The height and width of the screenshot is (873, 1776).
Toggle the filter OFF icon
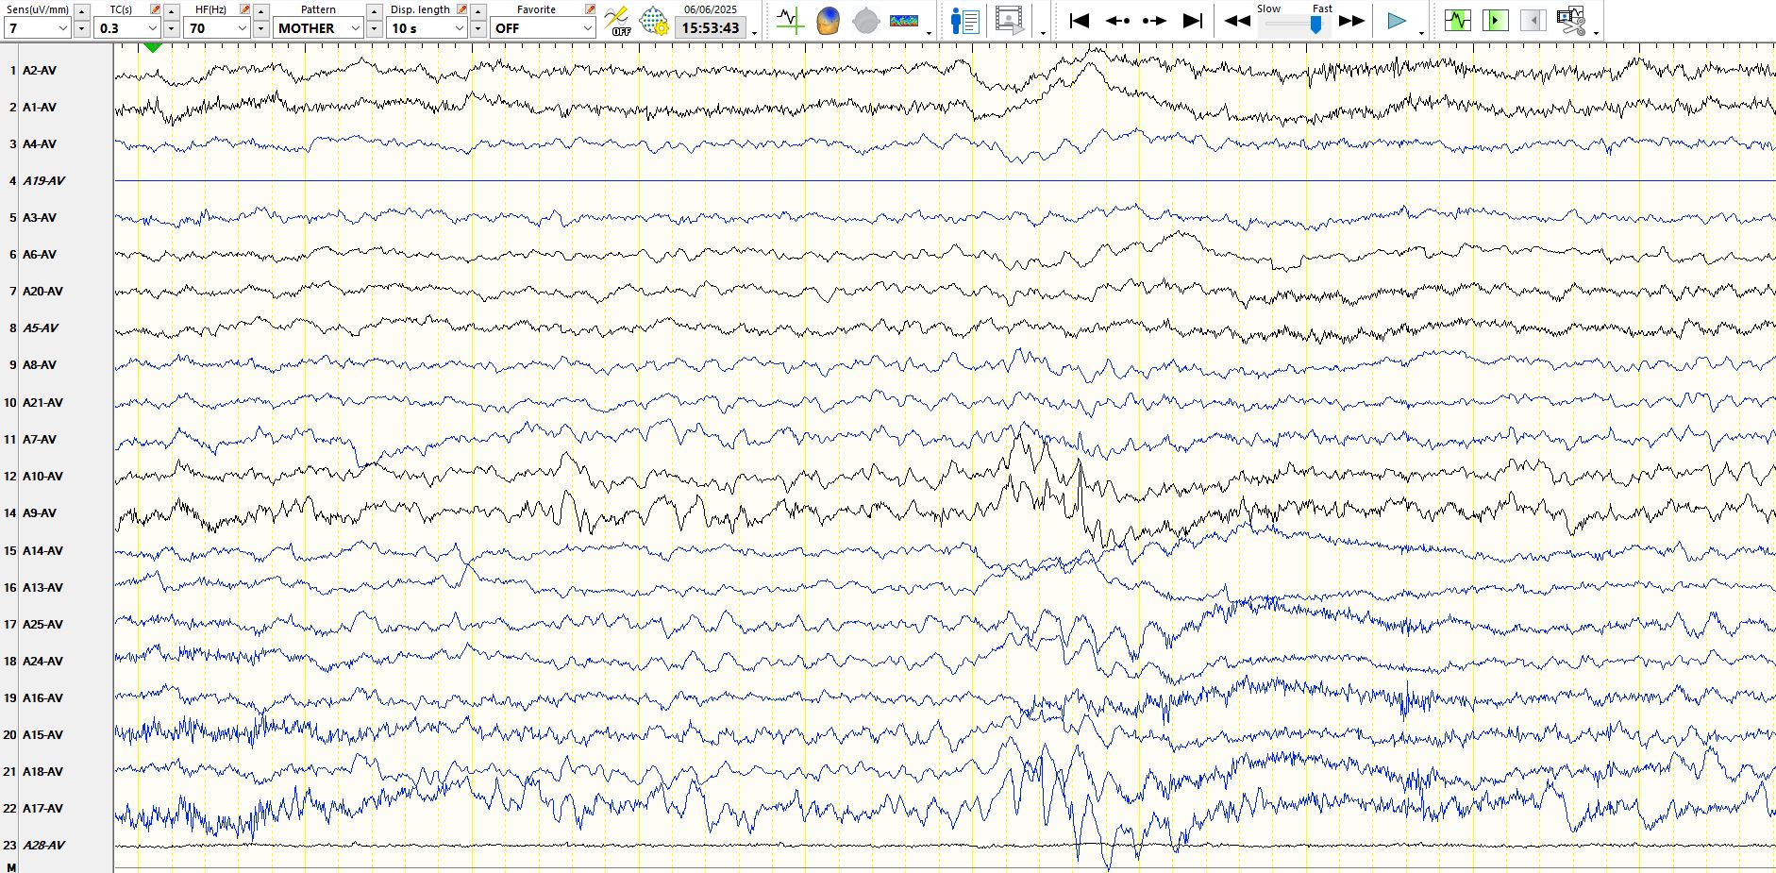pyautogui.click(x=617, y=21)
